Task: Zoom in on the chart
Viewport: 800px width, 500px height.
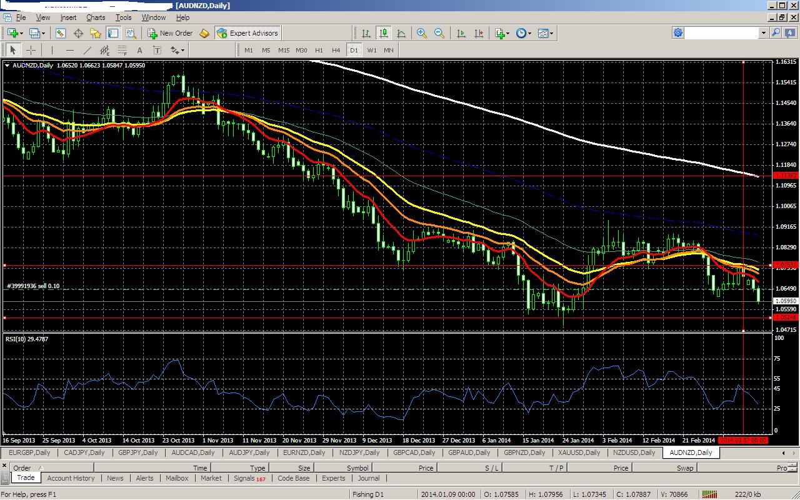Action: (x=422, y=33)
